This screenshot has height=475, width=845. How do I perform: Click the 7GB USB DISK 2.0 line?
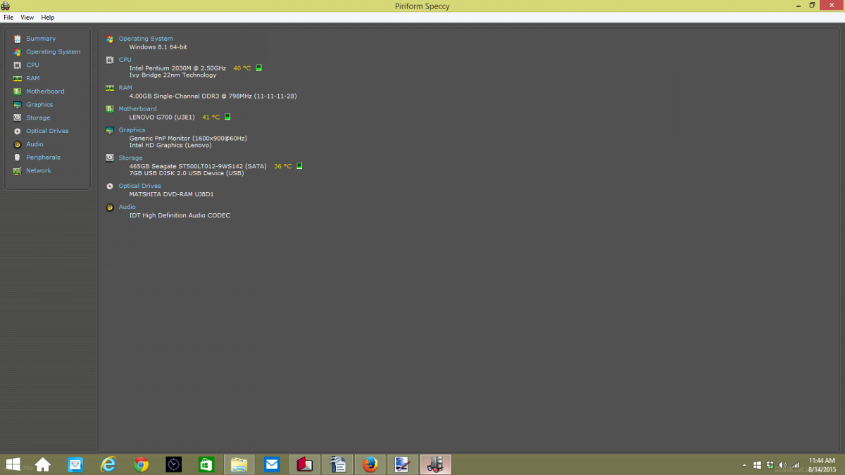(186, 173)
